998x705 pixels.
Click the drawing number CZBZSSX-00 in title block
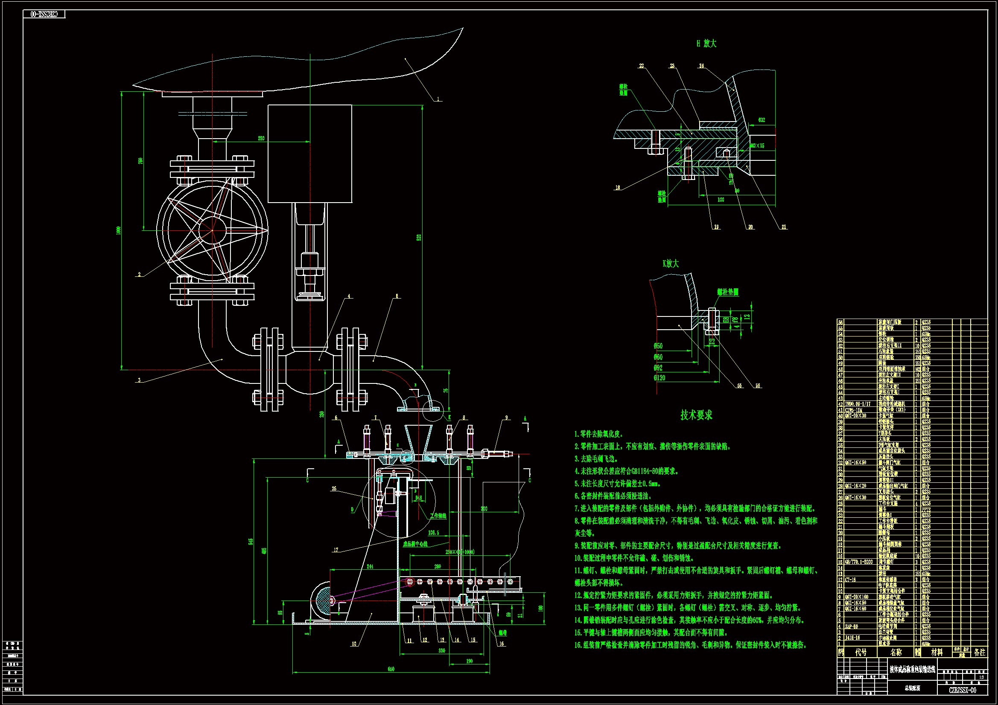click(962, 690)
